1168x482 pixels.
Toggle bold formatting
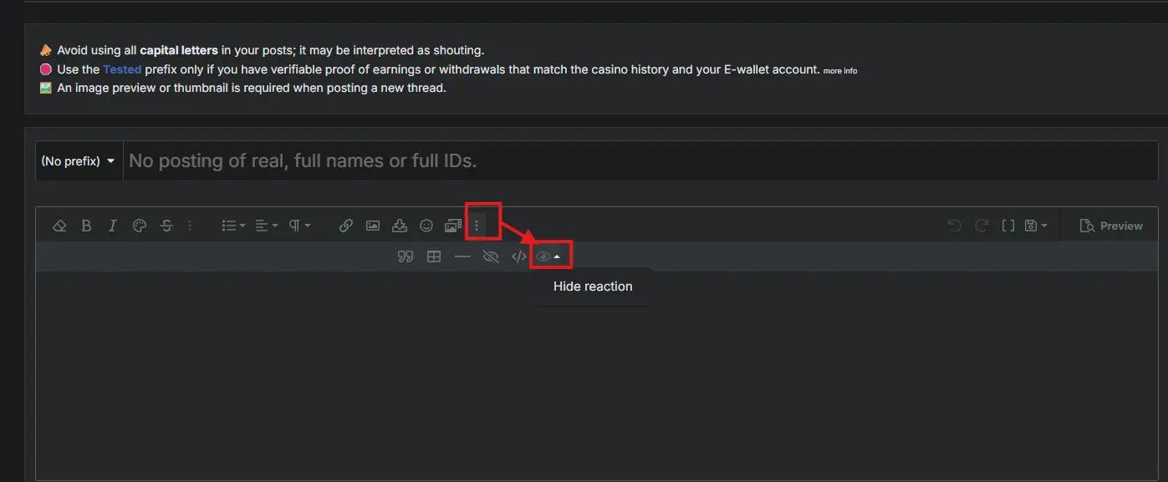(x=86, y=226)
